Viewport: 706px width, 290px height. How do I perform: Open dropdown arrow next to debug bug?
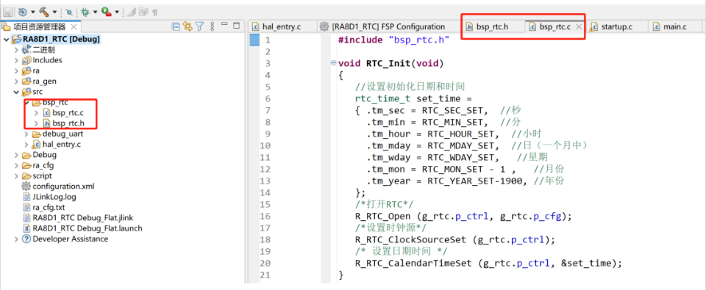coord(96,12)
